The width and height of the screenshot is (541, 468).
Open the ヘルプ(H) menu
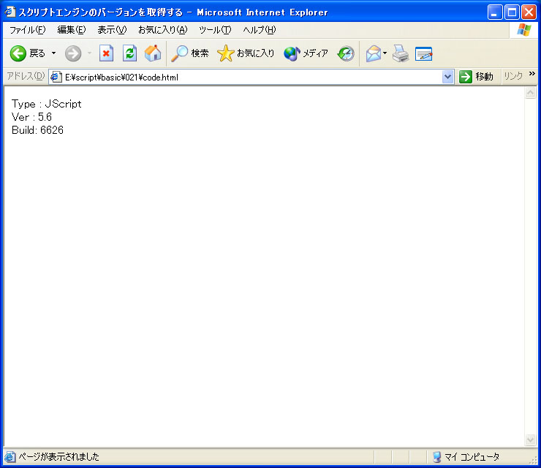259,30
